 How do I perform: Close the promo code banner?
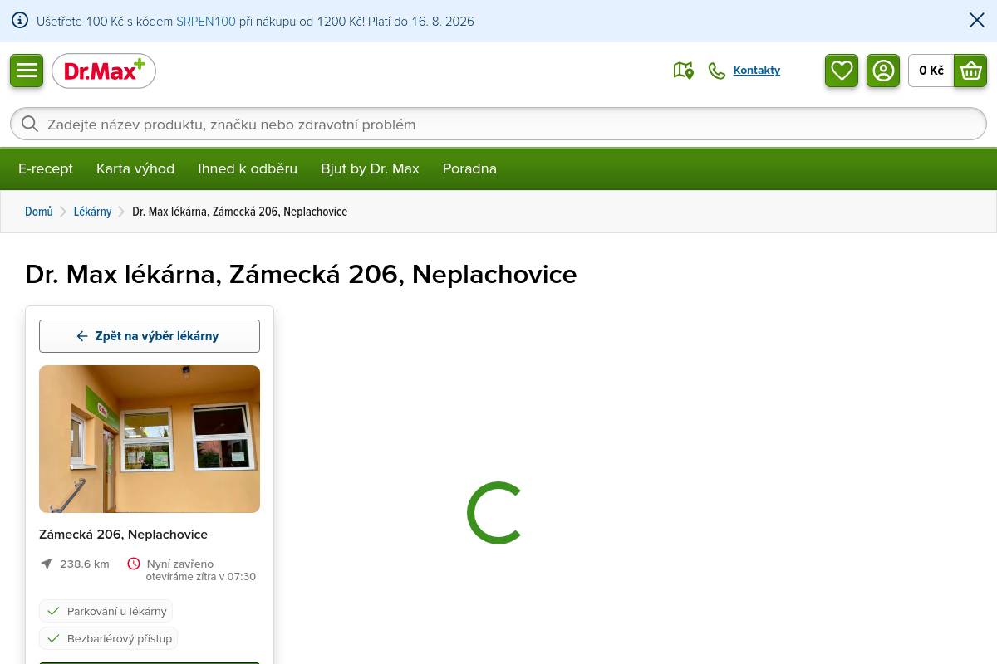coord(977,20)
